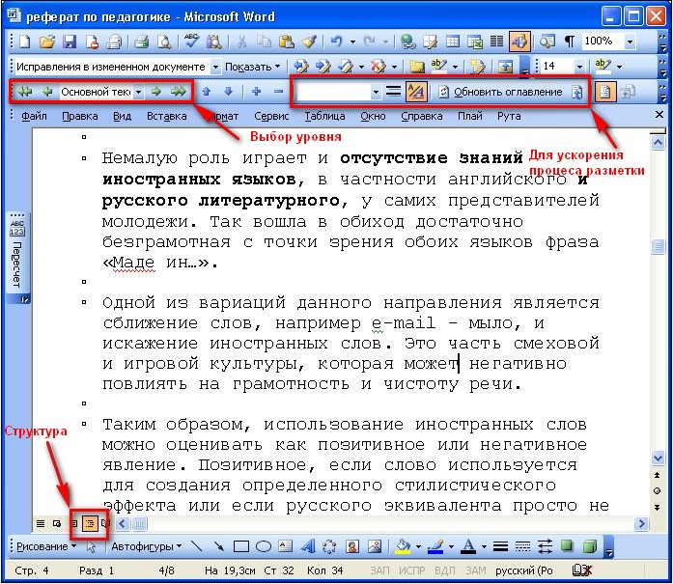
Task: Create a new blank document
Action: (x=25, y=42)
